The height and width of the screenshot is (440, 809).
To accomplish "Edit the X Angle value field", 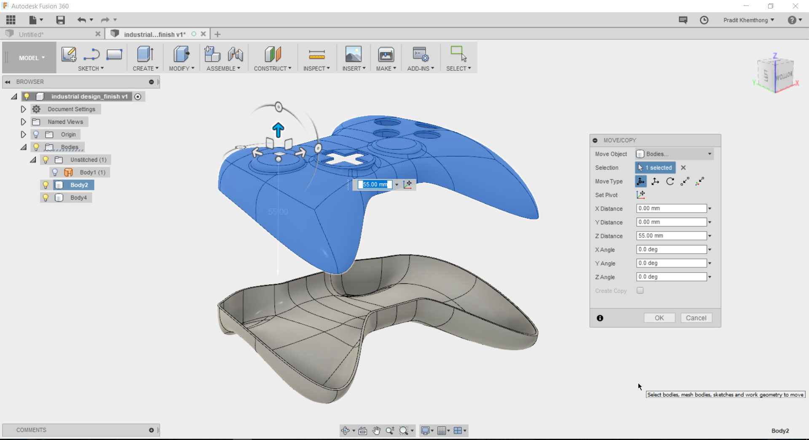I will [670, 249].
